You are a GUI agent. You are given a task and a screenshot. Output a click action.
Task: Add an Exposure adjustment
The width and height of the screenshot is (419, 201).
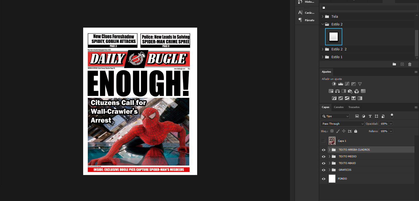click(354, 84)
